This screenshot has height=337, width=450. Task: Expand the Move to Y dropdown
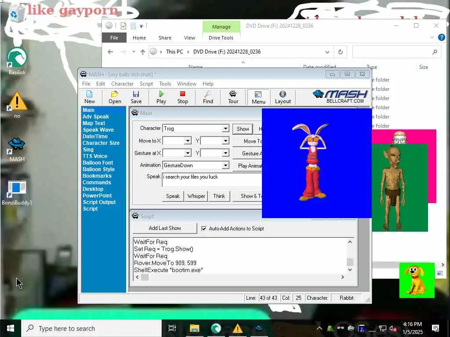(x=225, y=141)
